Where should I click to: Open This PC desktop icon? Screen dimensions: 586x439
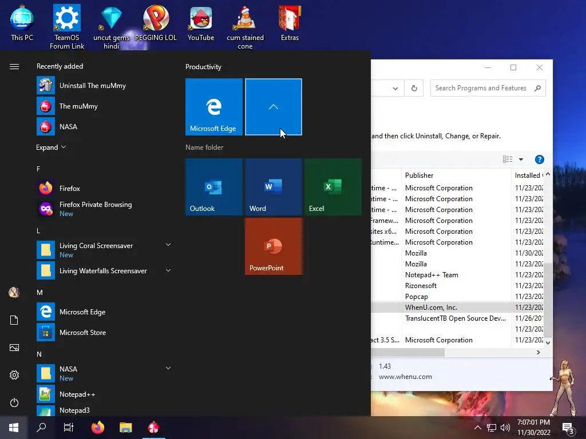tap(22, 23)
